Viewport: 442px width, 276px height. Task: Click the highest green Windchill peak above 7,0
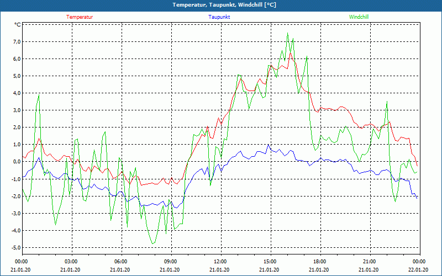tap(288, 34)
